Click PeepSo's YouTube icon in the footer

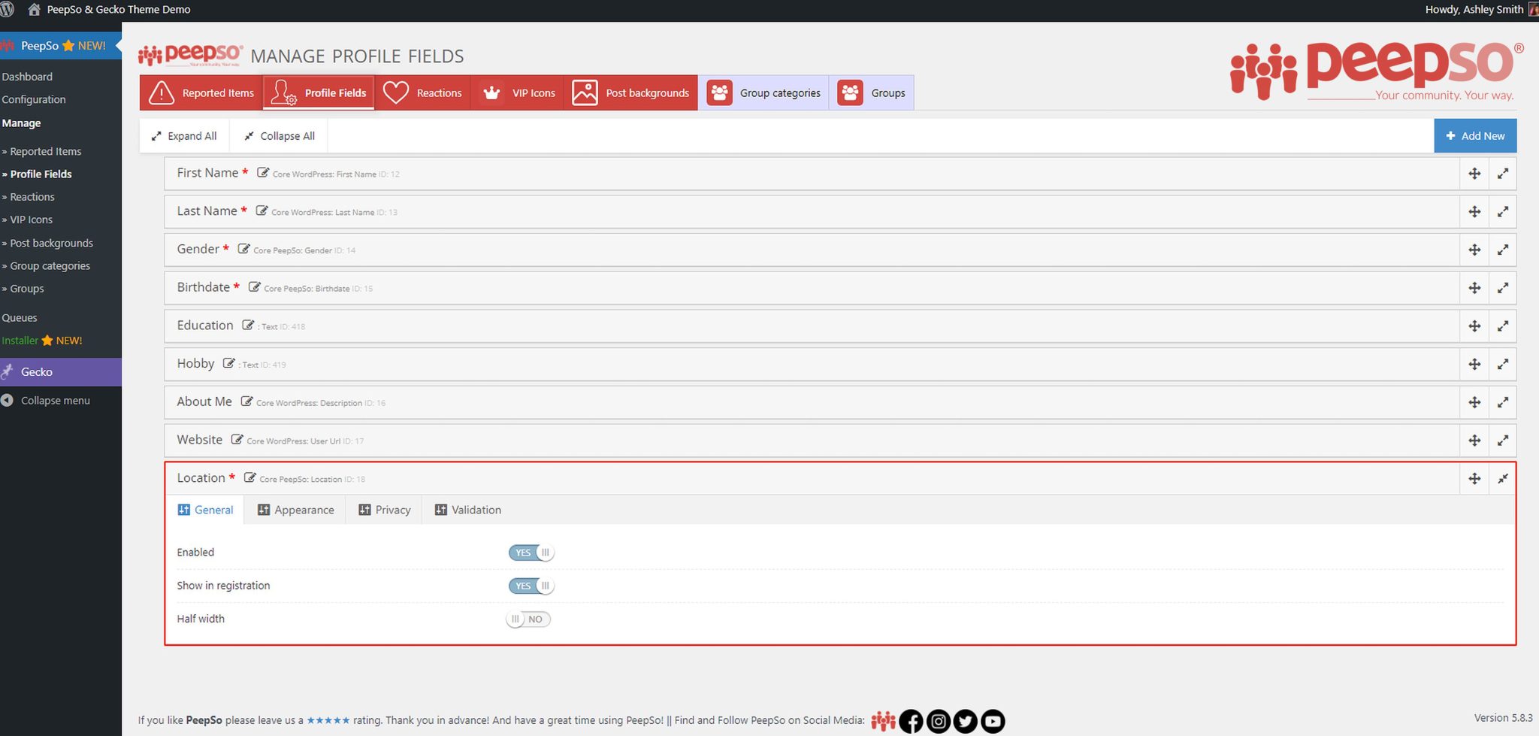tap(993, 721)
